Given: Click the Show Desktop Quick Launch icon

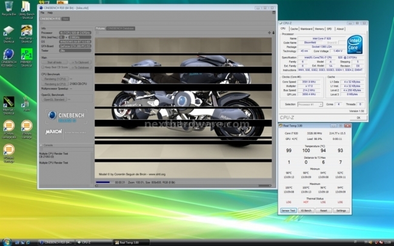Looking at the screenshot, I should [17, 242].
